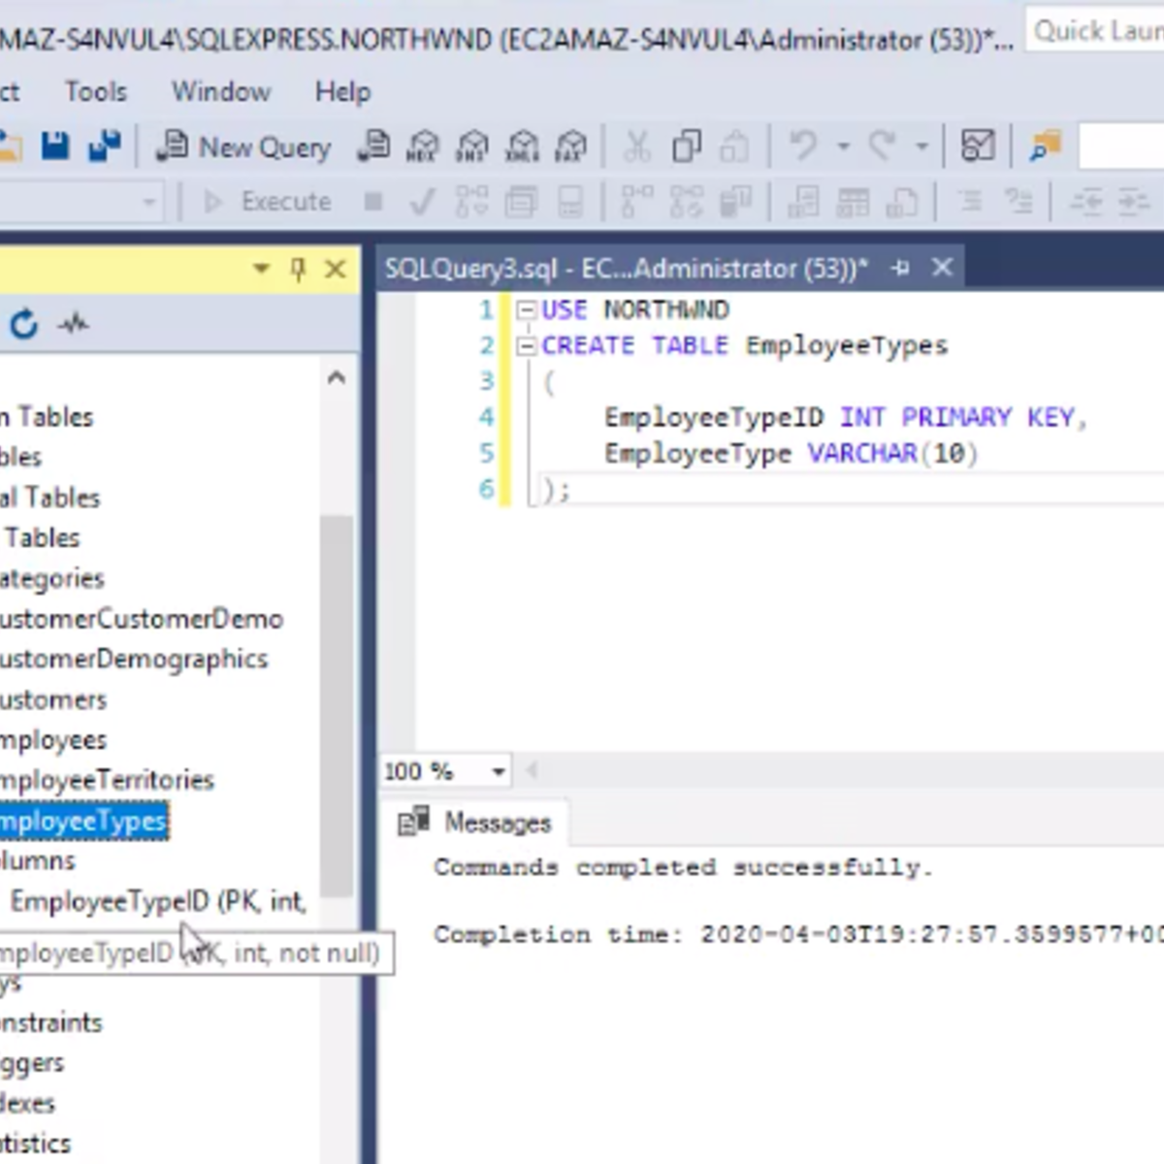The height and width of the screenshot is (1164, 1164).
Task: Click the Save icon on the toolbar
Action: (x=56, y=145)
